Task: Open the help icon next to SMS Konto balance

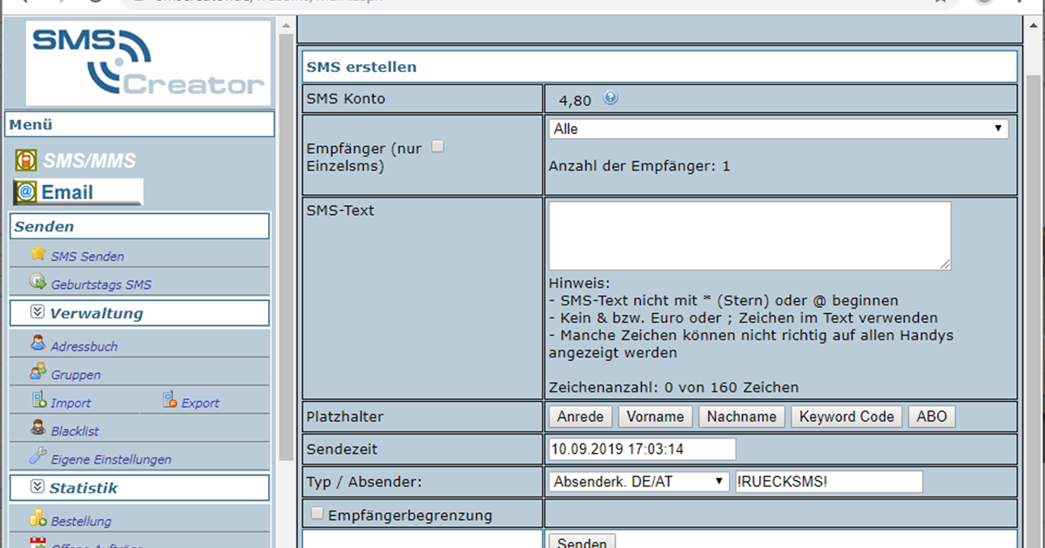Action: 610,97
